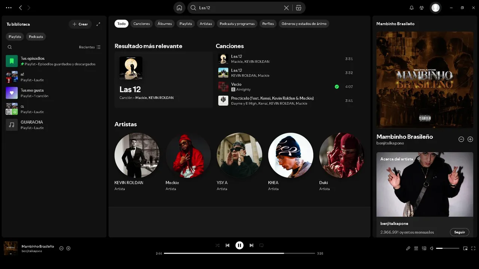Open the Recientes sort dropdown

coord(90,47)
